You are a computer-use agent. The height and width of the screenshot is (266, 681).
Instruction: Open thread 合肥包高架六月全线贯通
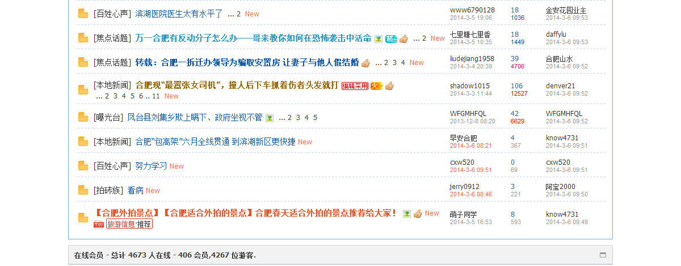click(x=215, y=141)
